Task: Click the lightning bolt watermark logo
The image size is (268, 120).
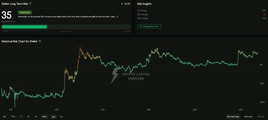Action: tap(115, 76)
